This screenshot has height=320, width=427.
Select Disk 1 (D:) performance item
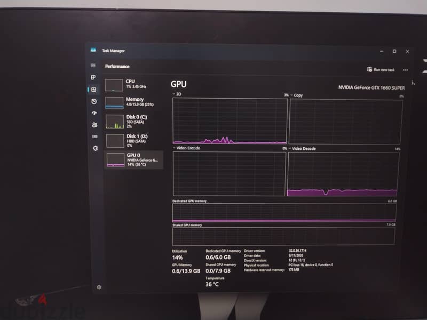coord(134,140)
